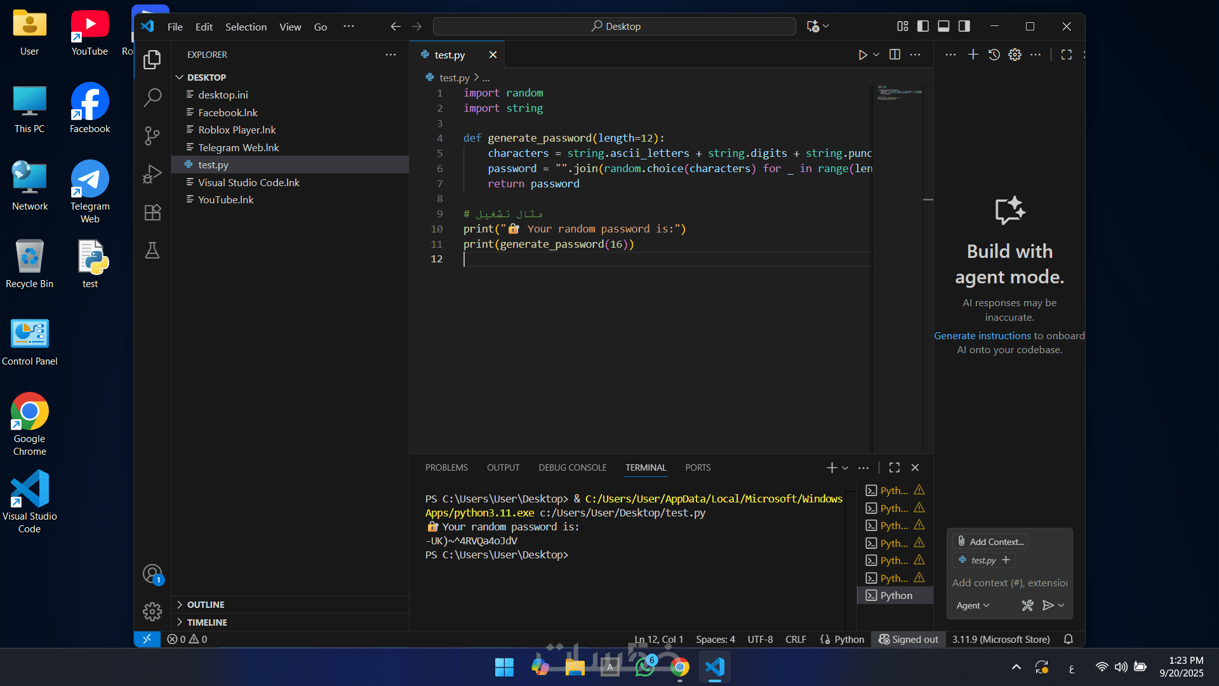Click the Generate instructions link

pyautogui.click(x=982, y=335)
